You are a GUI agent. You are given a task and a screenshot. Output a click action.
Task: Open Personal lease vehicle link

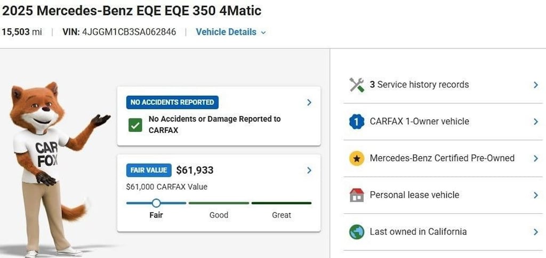tap(414, 195)
